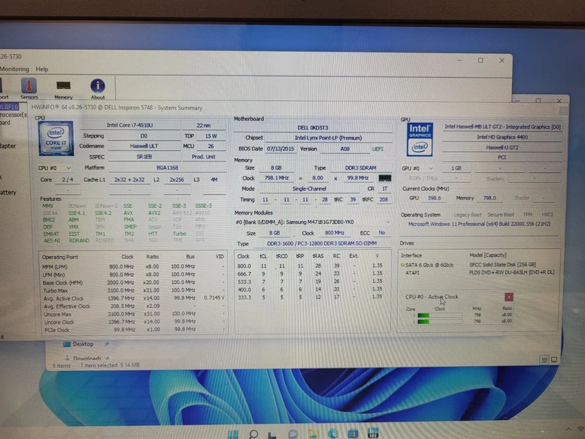Image resolution: width=585 pixels, height=439 pixels.
Task: Select the SPCC Solid State Disk drive row
Action: coord(478,265)
